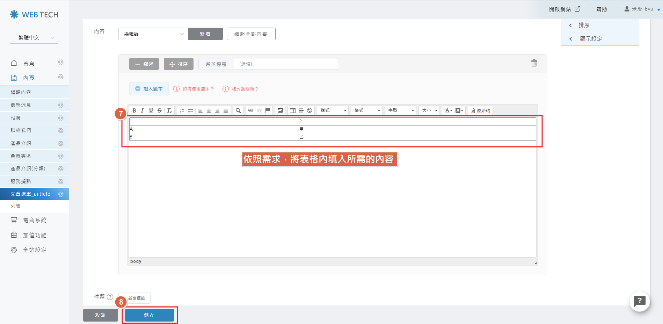Delete the section with the trash icon

coord(534,63)
